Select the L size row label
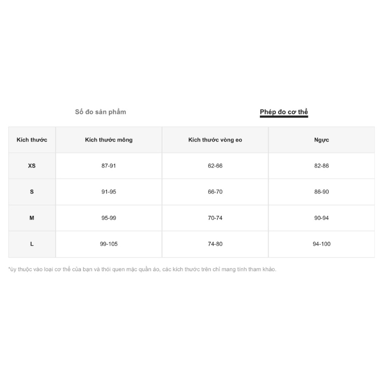This screenshot has height=383, width=383. point(32,244)
